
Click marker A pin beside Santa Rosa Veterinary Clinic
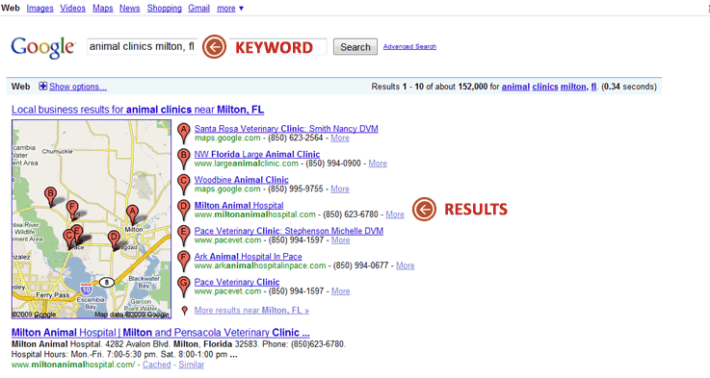(183, 133)
